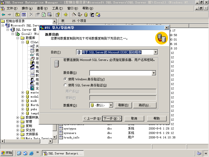Open the 工具(T) menu
Viewport: 209px width, 157px height.
(x=57, y=8)
